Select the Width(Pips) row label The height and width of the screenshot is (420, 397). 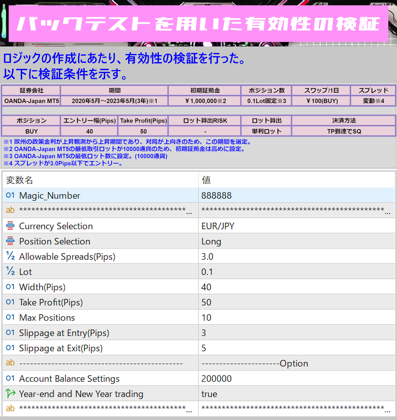(x=42, y=287)
